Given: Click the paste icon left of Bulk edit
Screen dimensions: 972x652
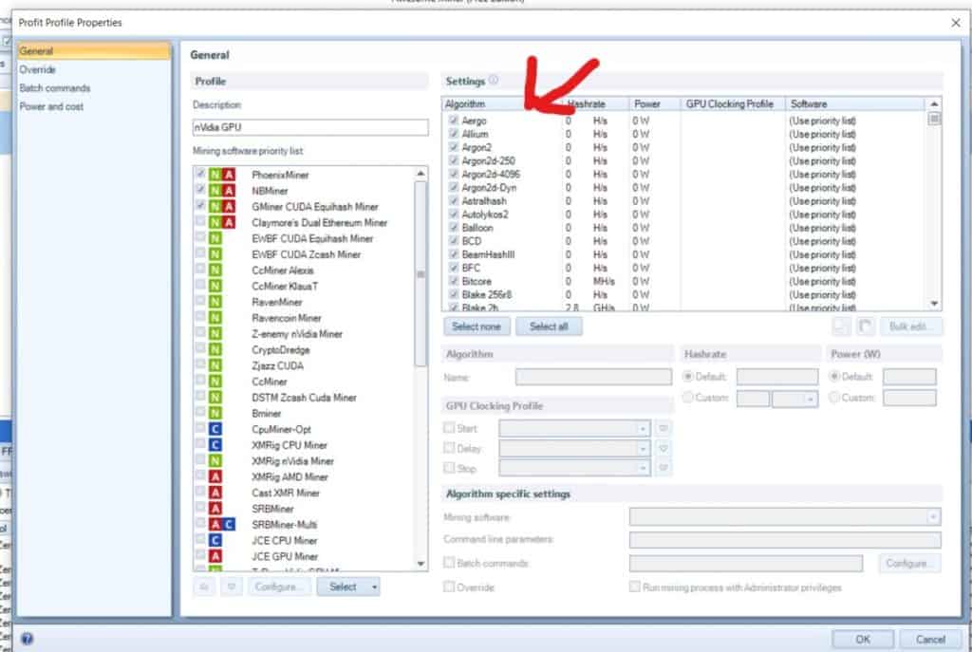Looking at the screenshot, I should pyautogui.click(x=866, y=326).
